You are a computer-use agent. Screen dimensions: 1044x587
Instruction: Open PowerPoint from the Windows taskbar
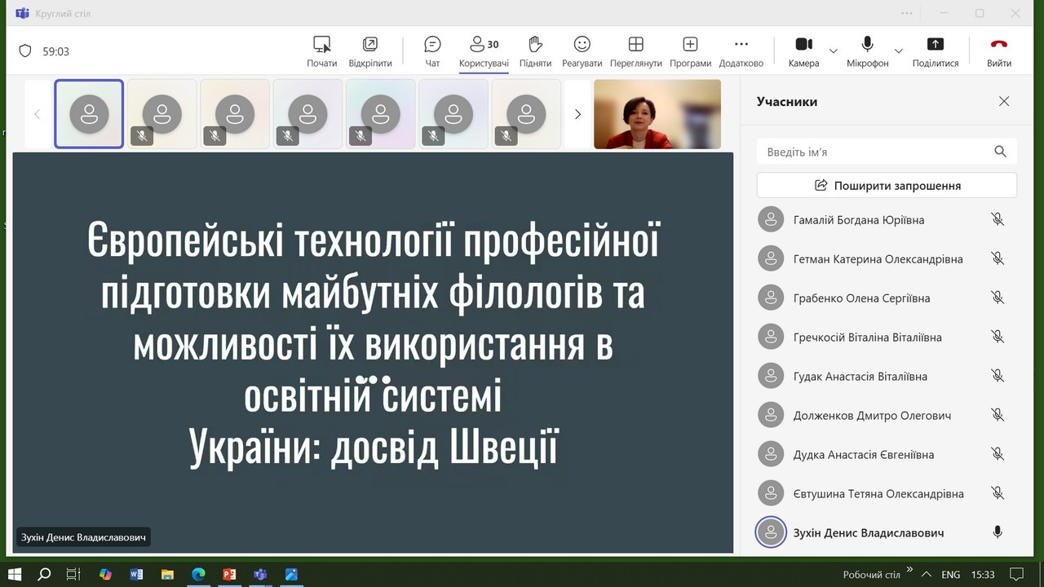229,574
